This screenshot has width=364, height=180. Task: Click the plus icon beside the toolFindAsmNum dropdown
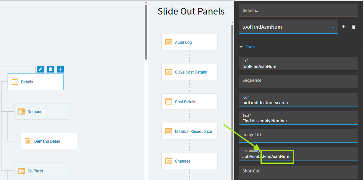click(344, 27)
